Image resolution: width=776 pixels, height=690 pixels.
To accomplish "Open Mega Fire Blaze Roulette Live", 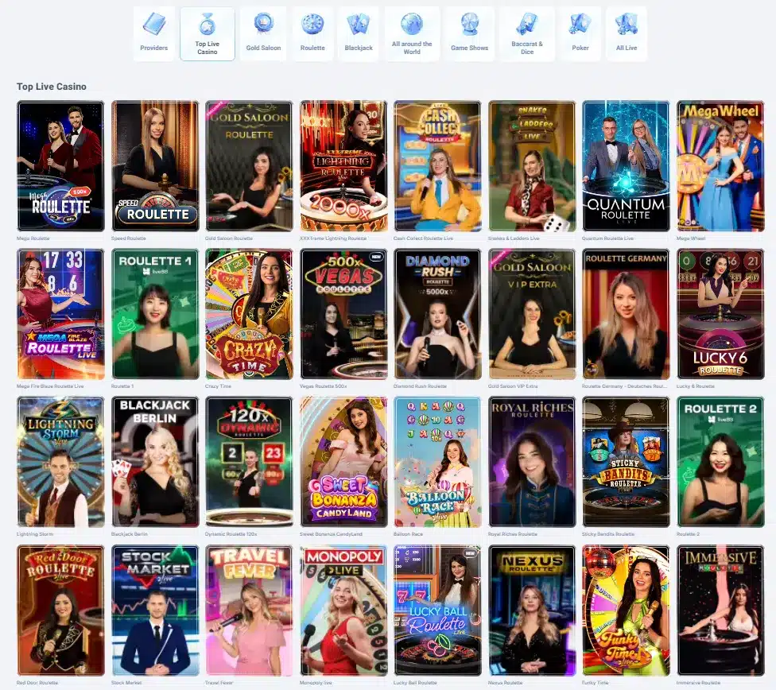I will coord(60,314).
